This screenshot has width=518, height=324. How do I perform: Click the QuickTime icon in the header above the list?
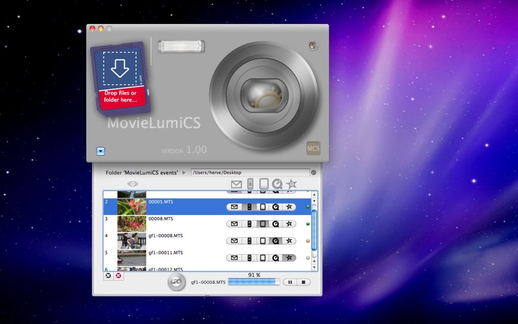[277, 184]
